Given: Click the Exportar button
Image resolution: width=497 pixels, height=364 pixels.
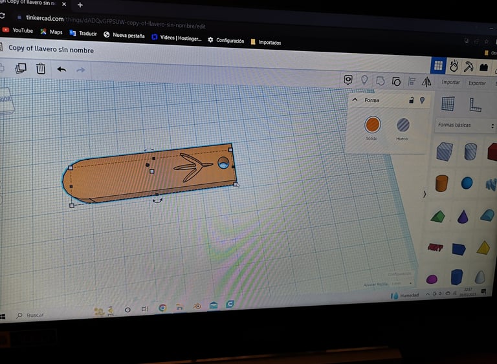Looking at the screenshot, I should pyautogui.click(x=477, y=83).
